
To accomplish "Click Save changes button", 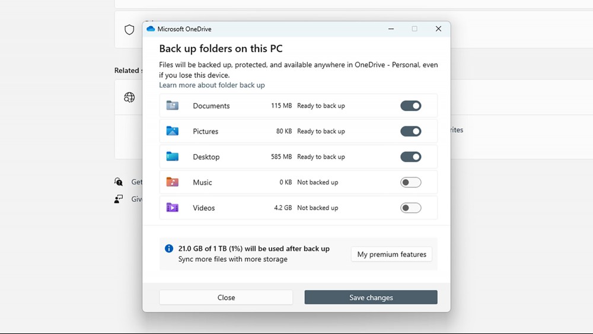I will [x=371, y=297].
